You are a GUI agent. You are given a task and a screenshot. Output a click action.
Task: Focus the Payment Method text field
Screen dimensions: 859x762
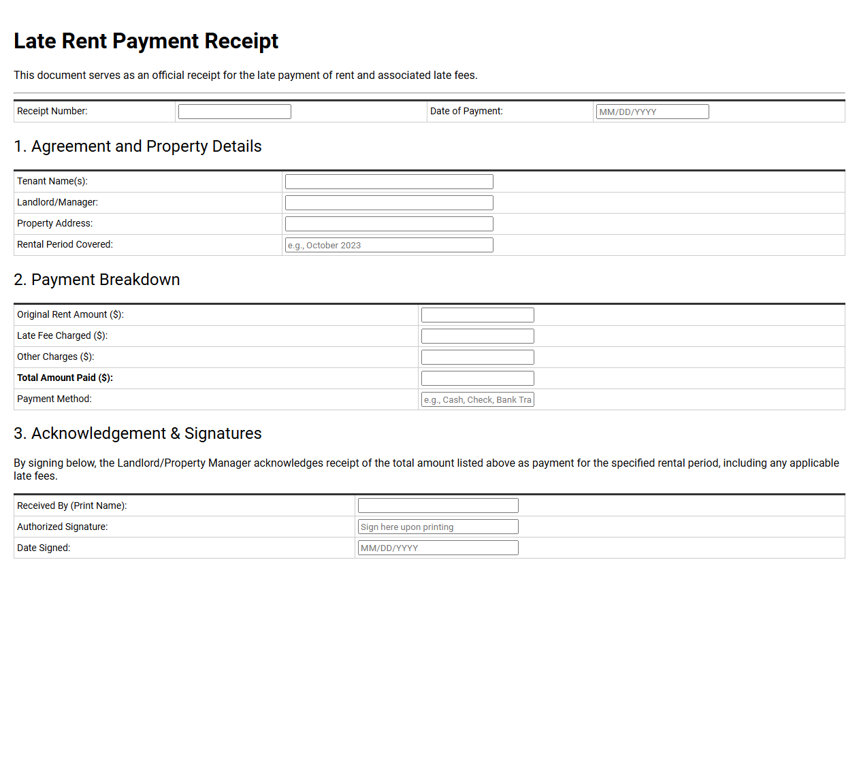(x=478, y=399)
